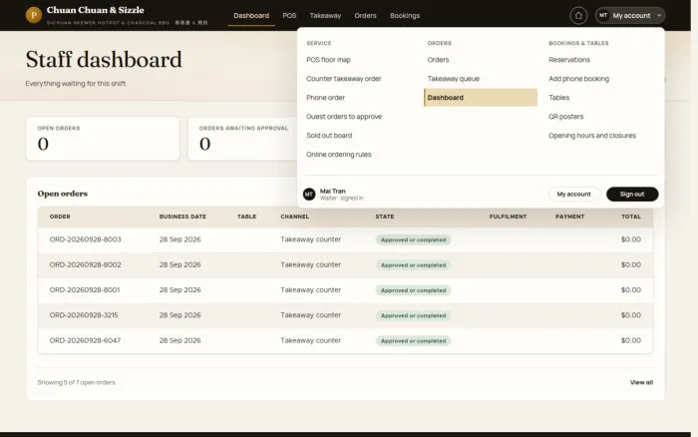Select POS floor map menu item
Image resolution: width=698 pixels, height=437 pixels.
[x=328, y=60]
